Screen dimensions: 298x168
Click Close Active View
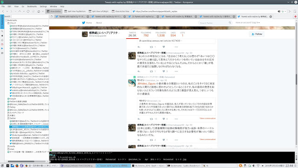[x=121, y=11]
